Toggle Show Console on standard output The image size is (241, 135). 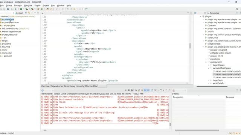tap(145, 90)
